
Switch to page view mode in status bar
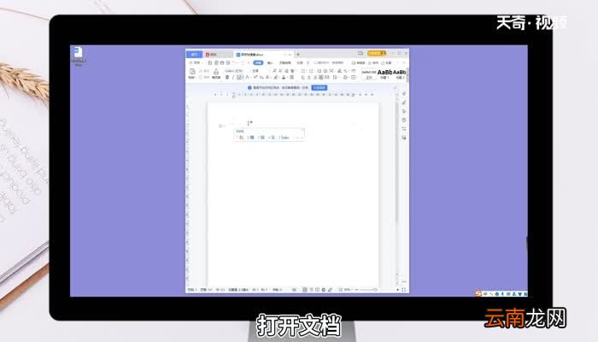(305, 290)
